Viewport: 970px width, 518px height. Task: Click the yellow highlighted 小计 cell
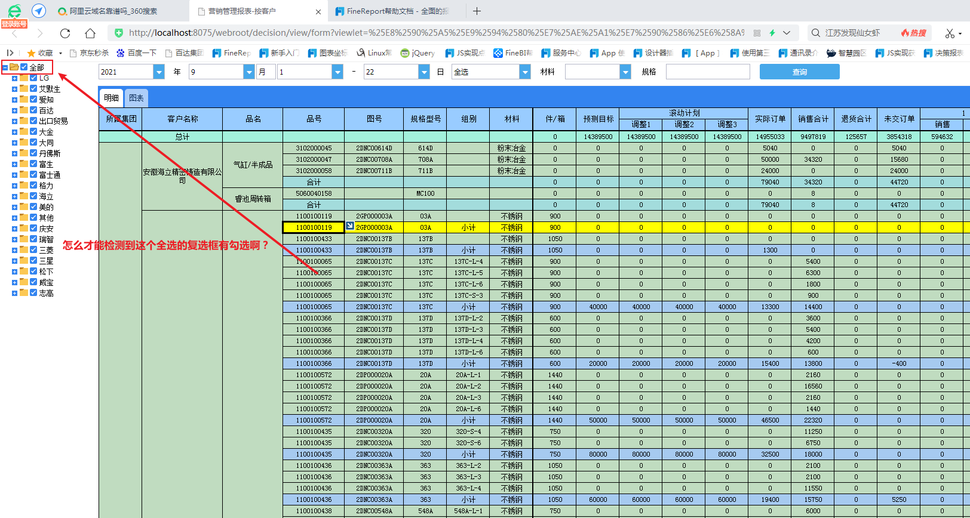pyautogui.click(x=468, y=227)
